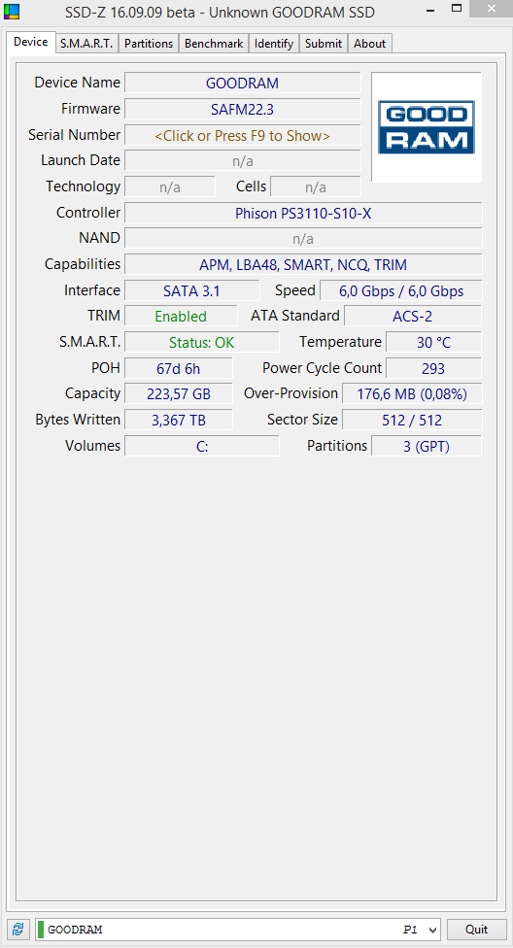Click the Technology n/a field
Image resolution: width=513 pixels, height=948 pixels.
(169, 186)
